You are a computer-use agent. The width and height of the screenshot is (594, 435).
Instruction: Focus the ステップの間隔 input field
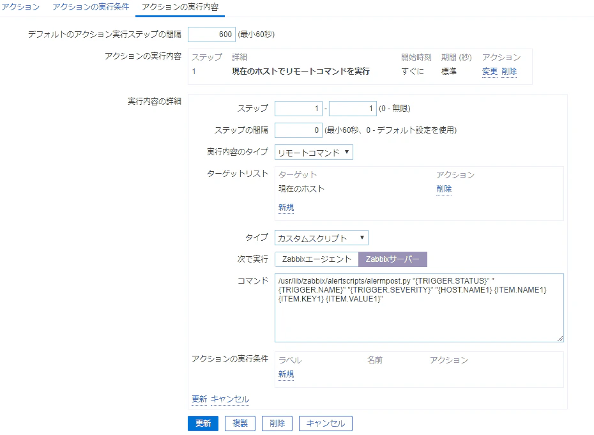coord(298,130)
